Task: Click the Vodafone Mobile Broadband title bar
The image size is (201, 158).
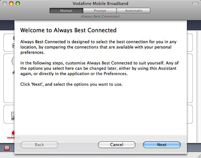Action: (100, 4)
